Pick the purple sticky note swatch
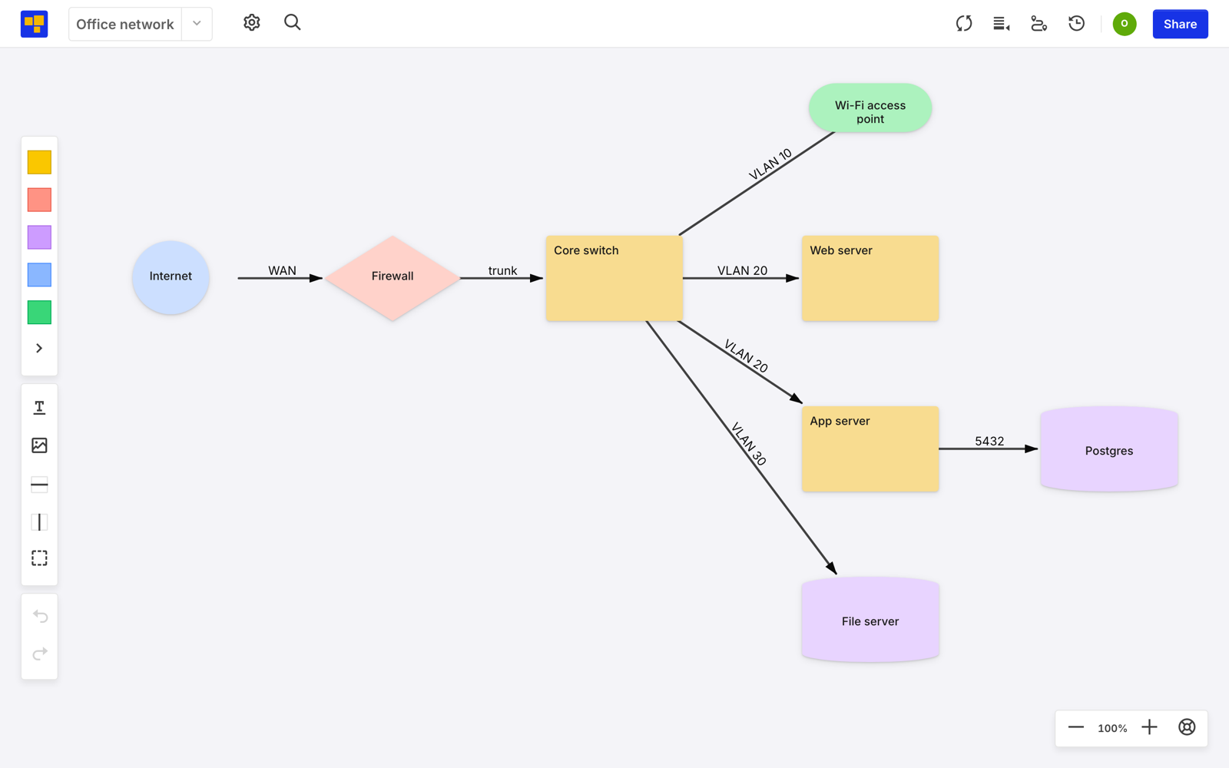The height and width of the screenshot is (768, 1229). point(39,237)
